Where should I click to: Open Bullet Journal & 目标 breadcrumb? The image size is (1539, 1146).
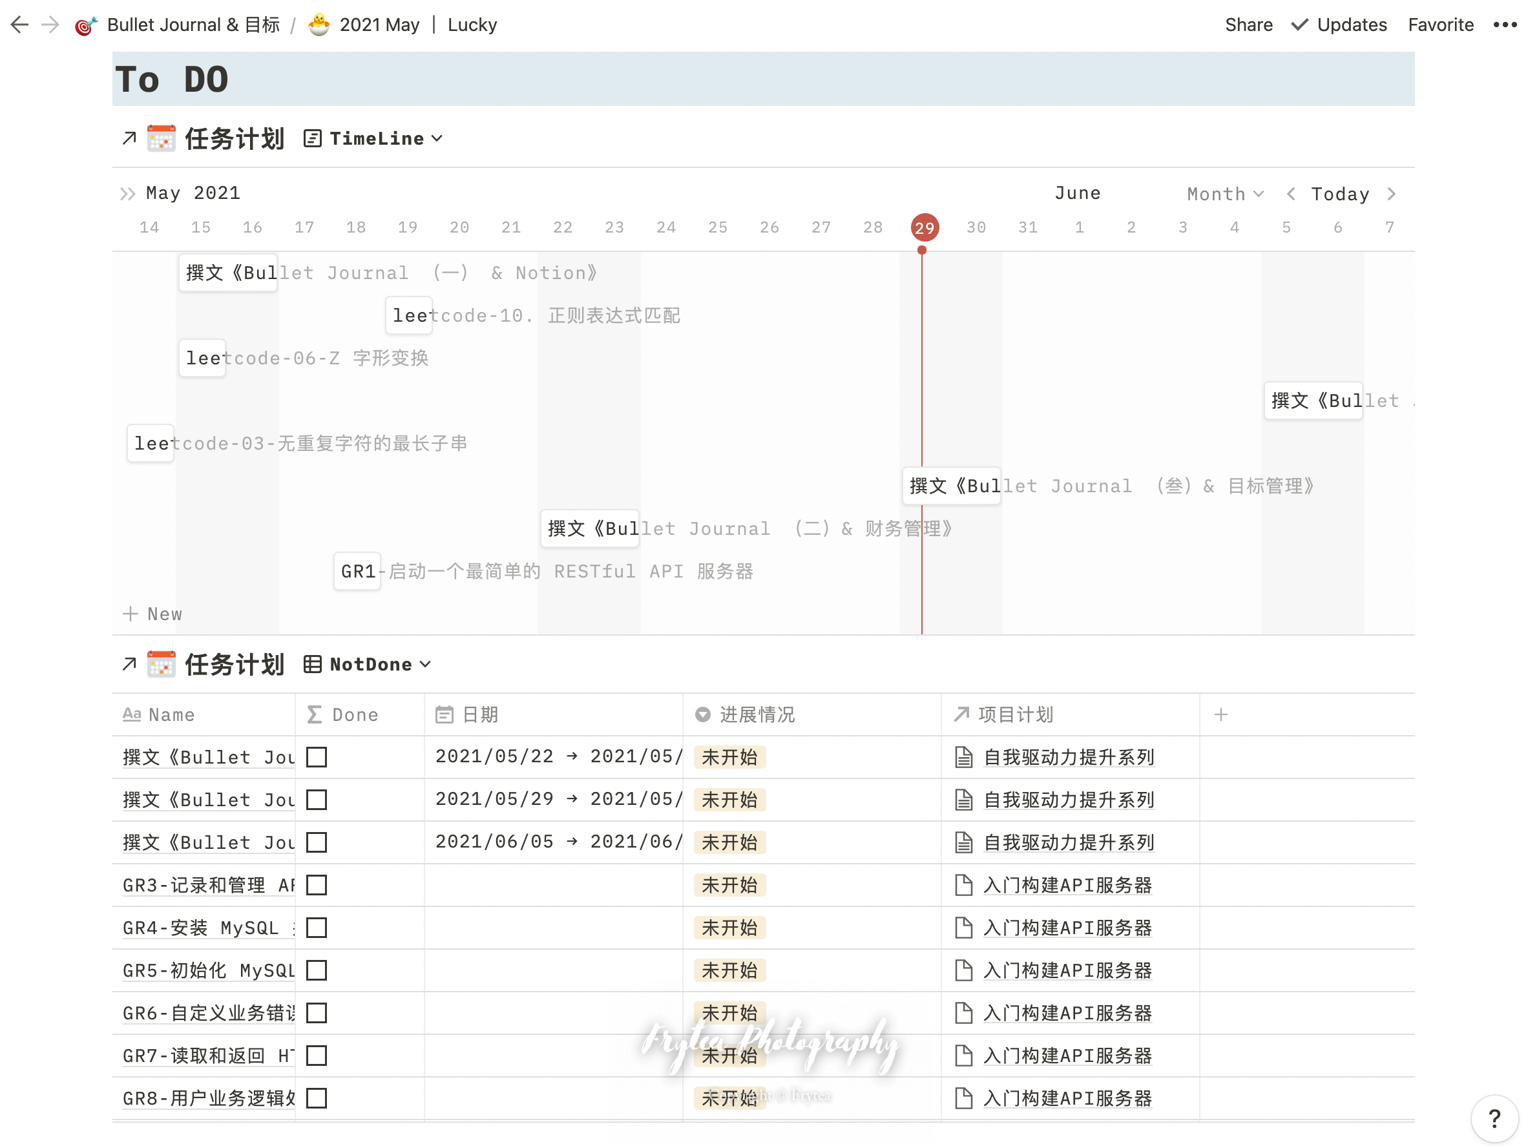click(x=192, y=25)
